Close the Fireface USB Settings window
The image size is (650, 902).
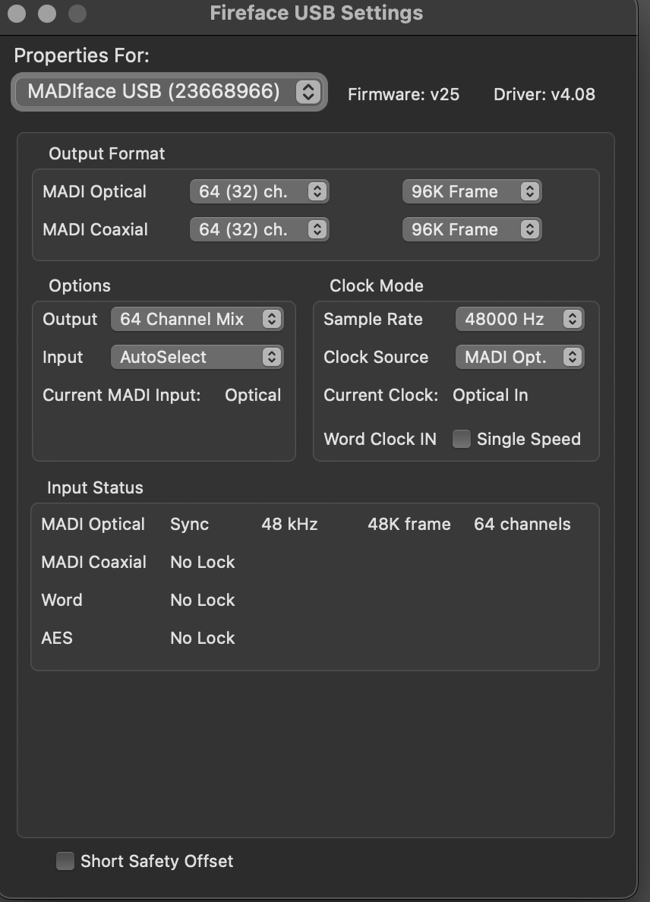(x=17, y=13)
